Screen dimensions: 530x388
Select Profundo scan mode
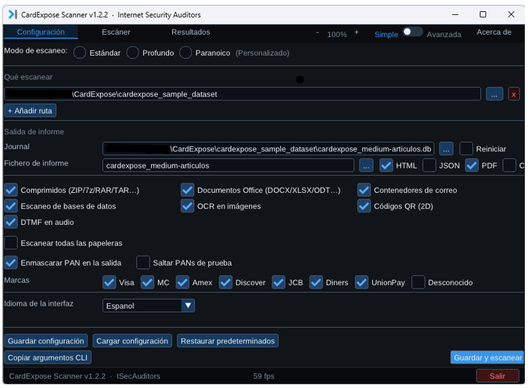pyautogui.click(x=133, y=53)
